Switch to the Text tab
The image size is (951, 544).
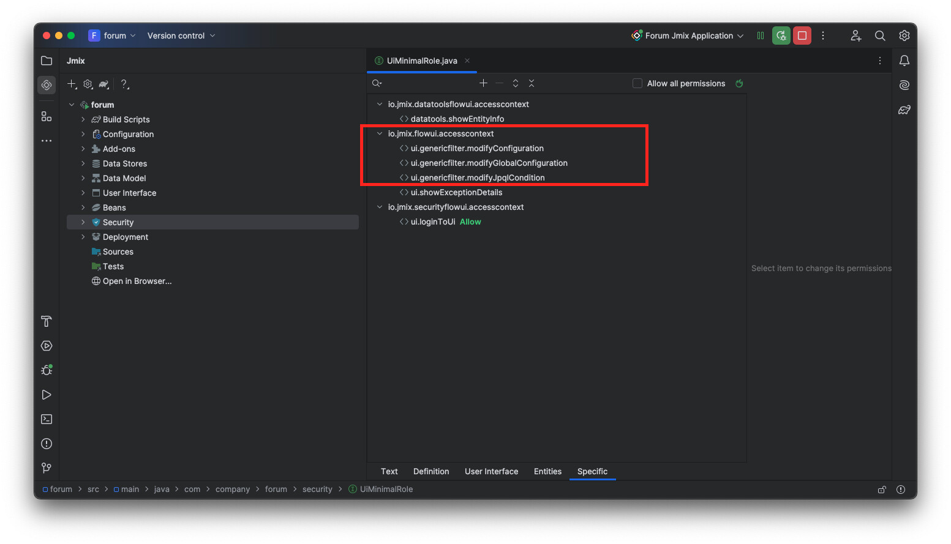[389, 471]
